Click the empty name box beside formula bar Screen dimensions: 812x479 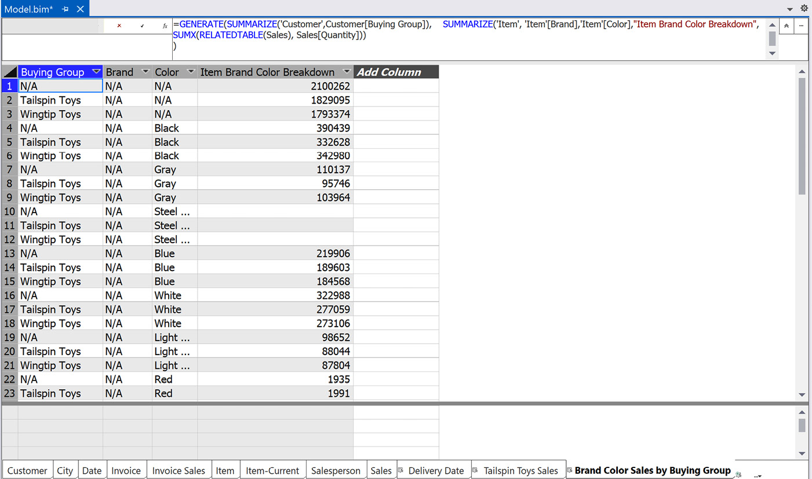[52, 26]
